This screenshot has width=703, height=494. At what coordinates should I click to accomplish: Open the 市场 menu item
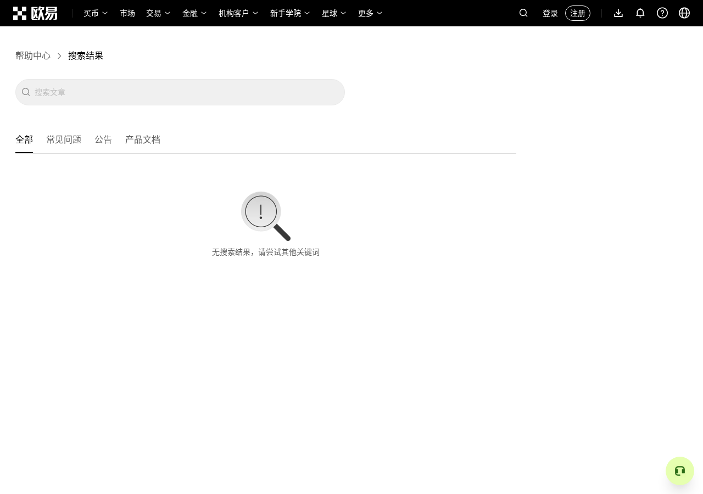pyautogui.click(x=127, y=13)
